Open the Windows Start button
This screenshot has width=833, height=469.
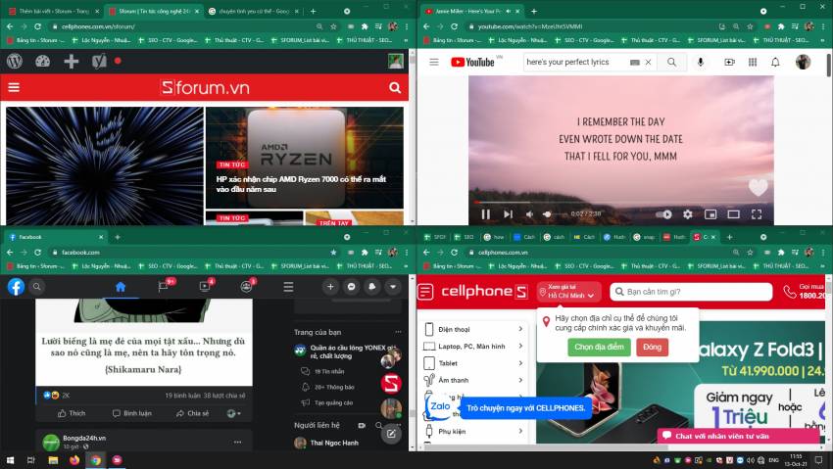click(x=10, y=460)
